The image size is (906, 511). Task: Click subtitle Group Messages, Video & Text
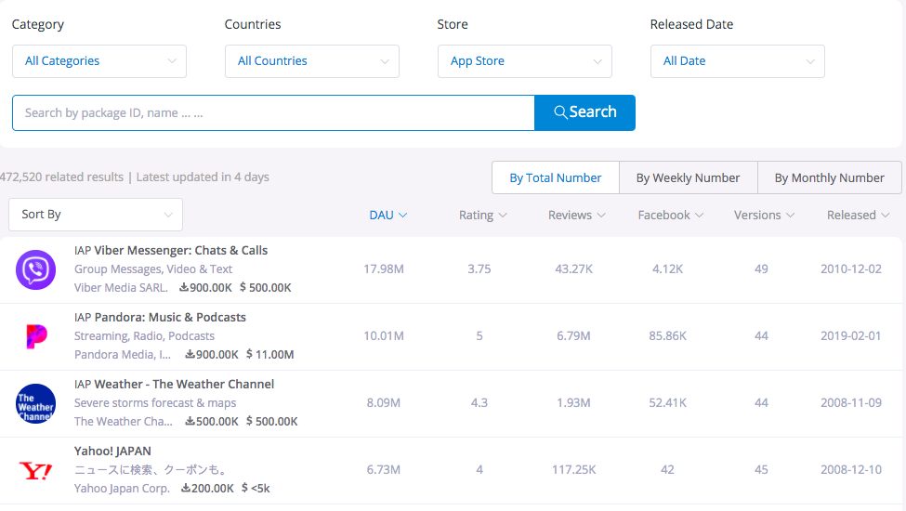click(153, 269)
